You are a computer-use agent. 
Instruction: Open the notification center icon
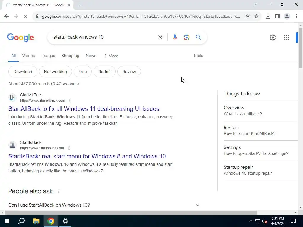tap(293, 221)
